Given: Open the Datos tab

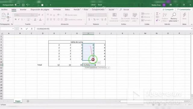Looking at the screenshot, I should [67, 9].
